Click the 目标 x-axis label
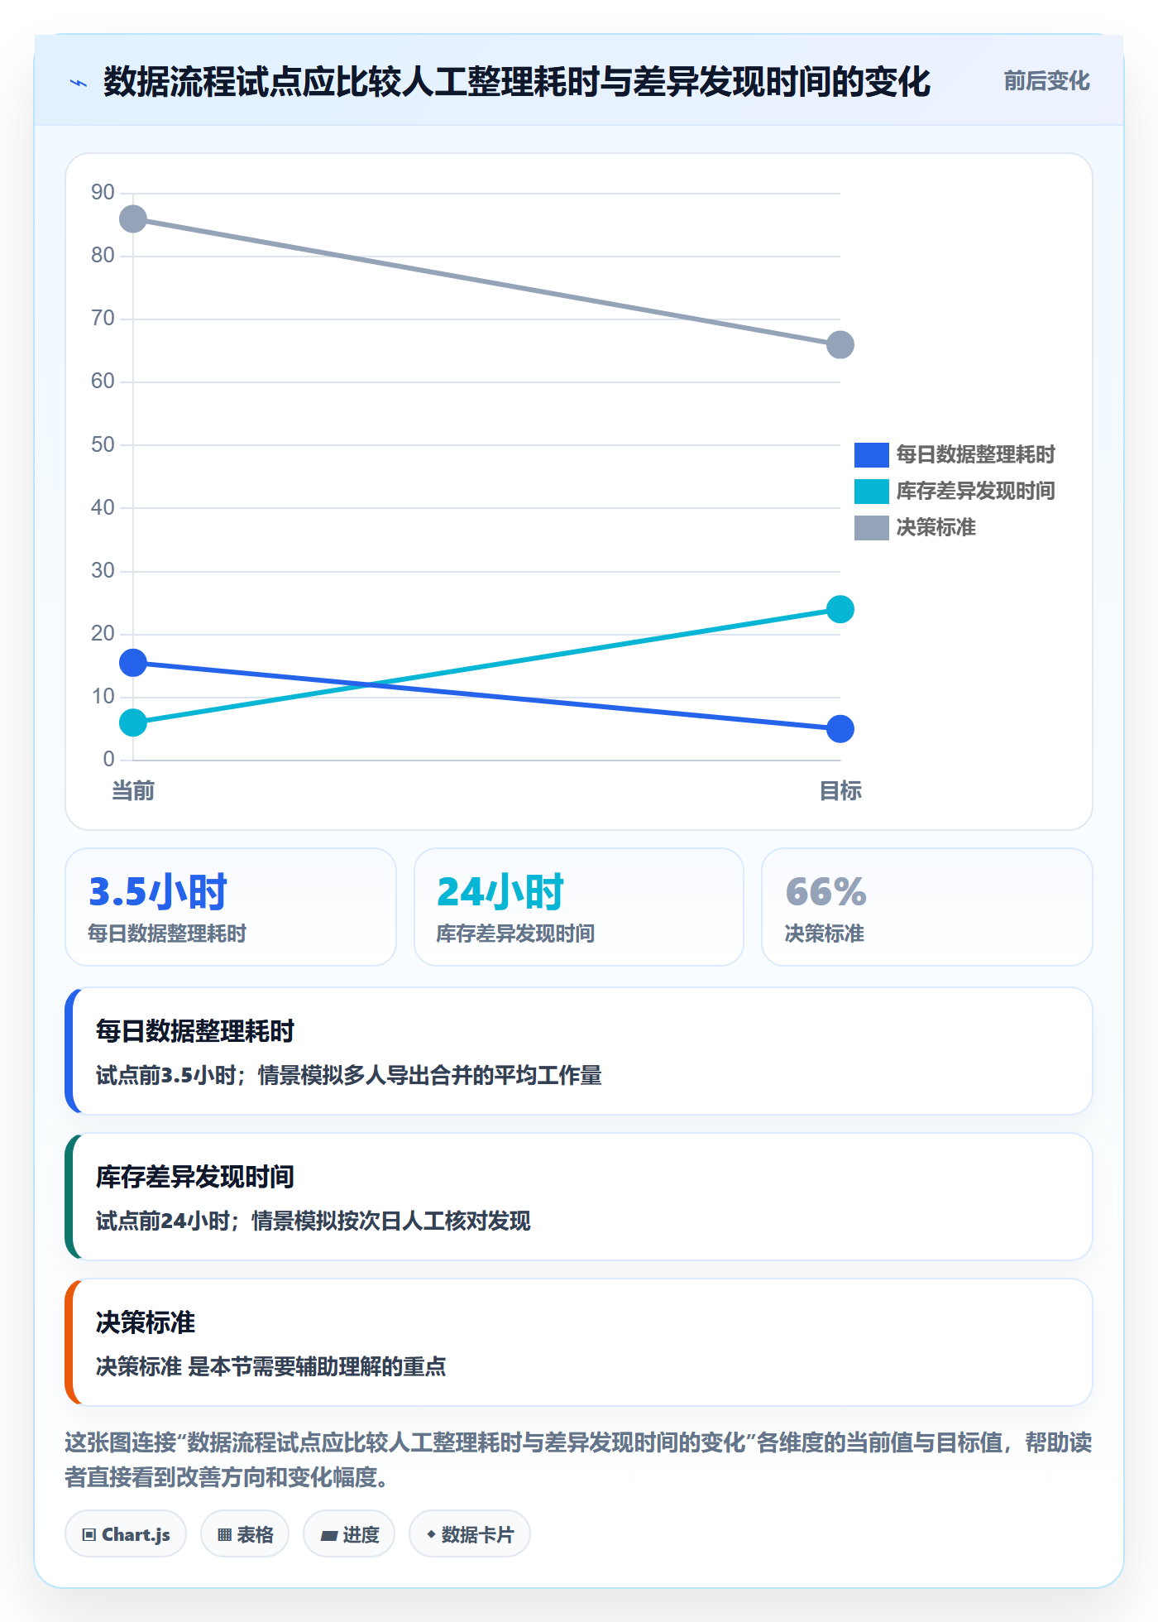Image resolution: width=1158 pixels, height=1622 pixels. [840, 791]
